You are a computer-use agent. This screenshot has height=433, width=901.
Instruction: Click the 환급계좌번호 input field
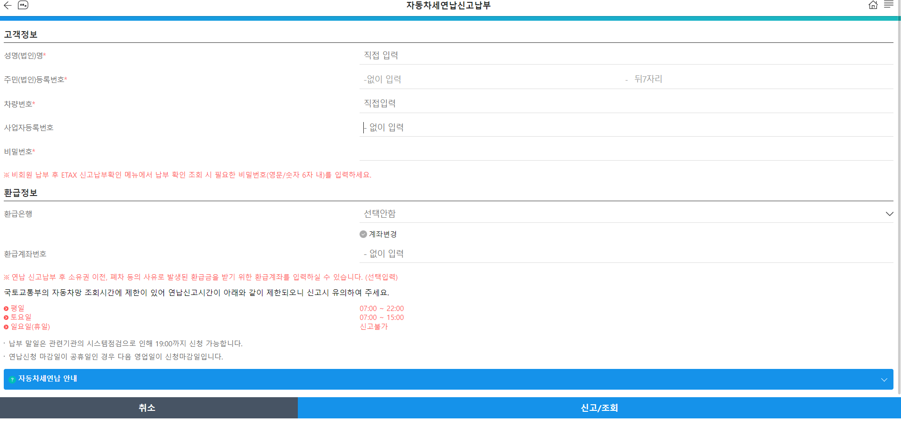626,254
